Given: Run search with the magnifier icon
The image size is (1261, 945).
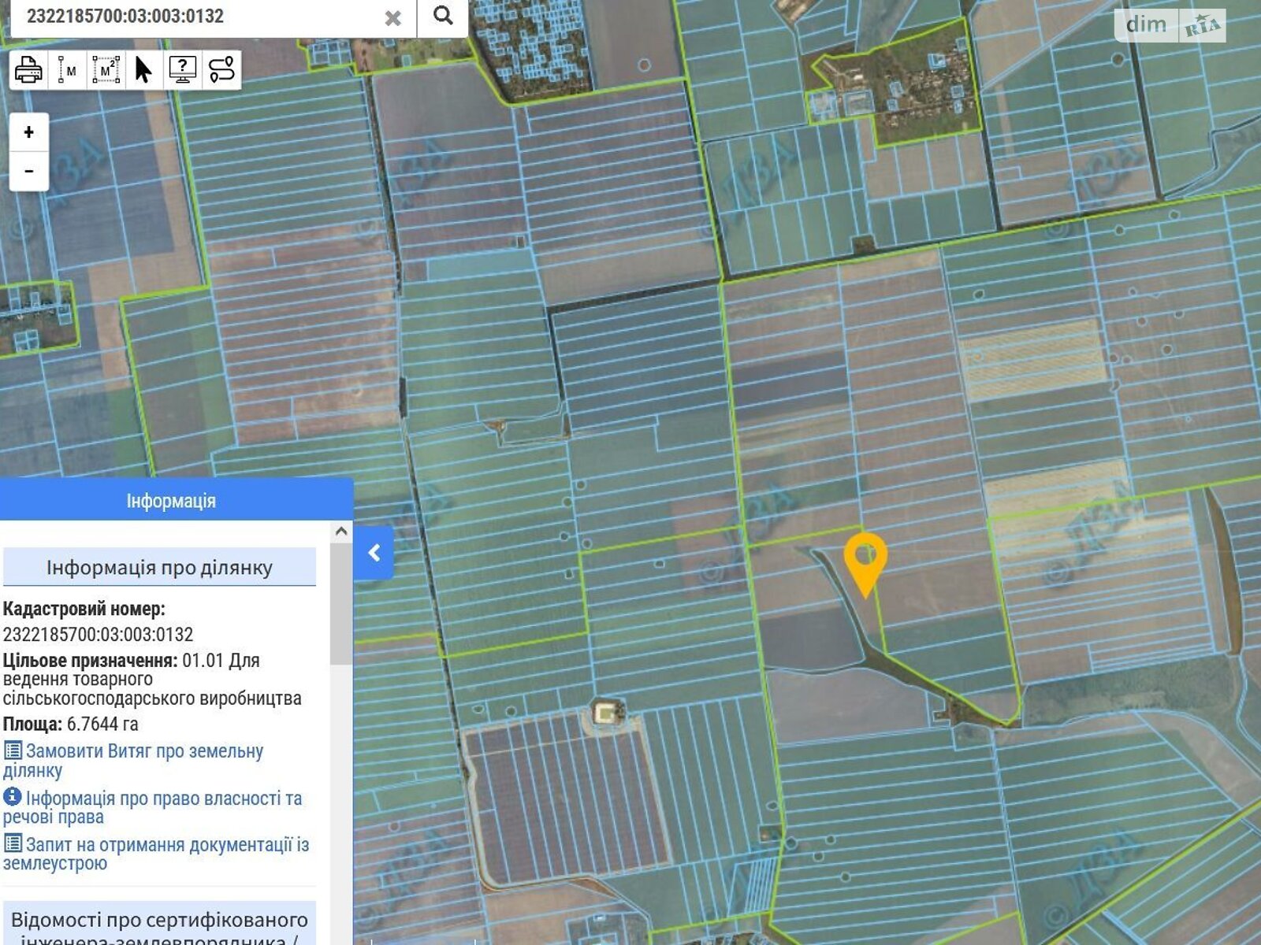Looking at the screenshot, I should [x=443, y=16].
